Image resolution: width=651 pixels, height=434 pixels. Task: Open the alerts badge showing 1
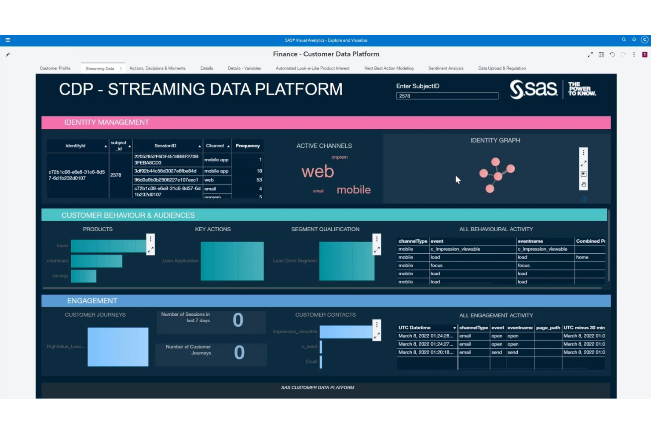point(644,55)
